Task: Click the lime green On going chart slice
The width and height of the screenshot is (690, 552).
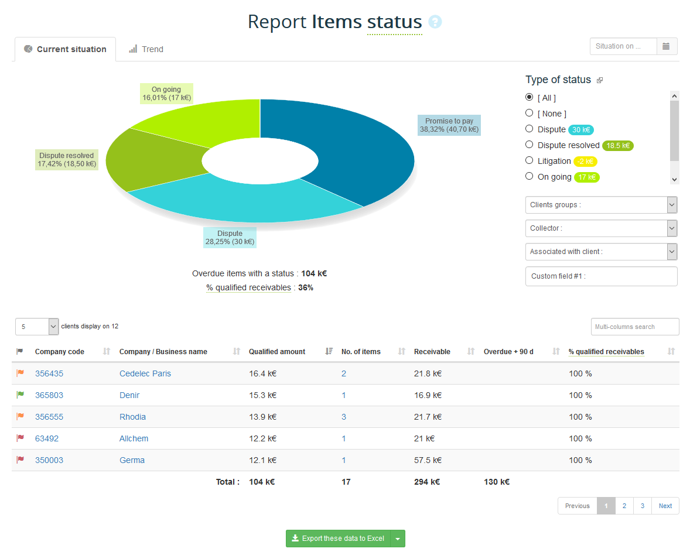Action: 211,121
